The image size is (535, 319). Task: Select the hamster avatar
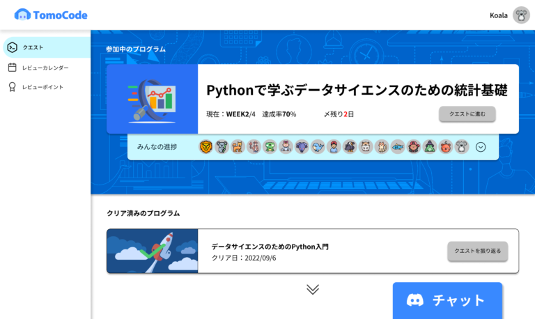366,147
